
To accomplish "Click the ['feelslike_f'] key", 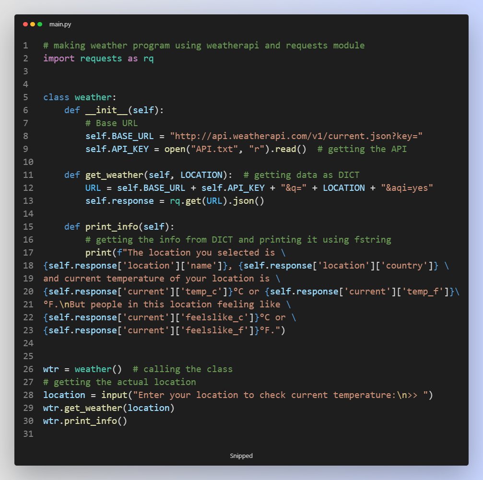I will click(214, 330).
